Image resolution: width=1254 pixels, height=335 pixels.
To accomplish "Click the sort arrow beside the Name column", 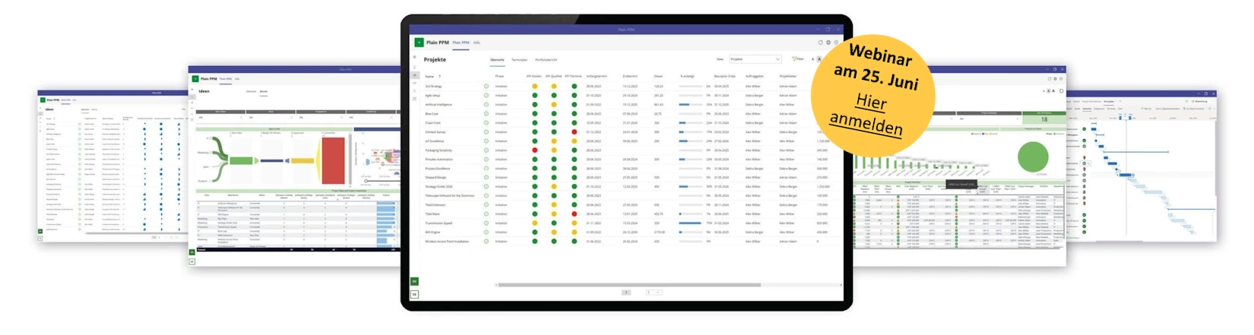I will (x=439, y=76).
